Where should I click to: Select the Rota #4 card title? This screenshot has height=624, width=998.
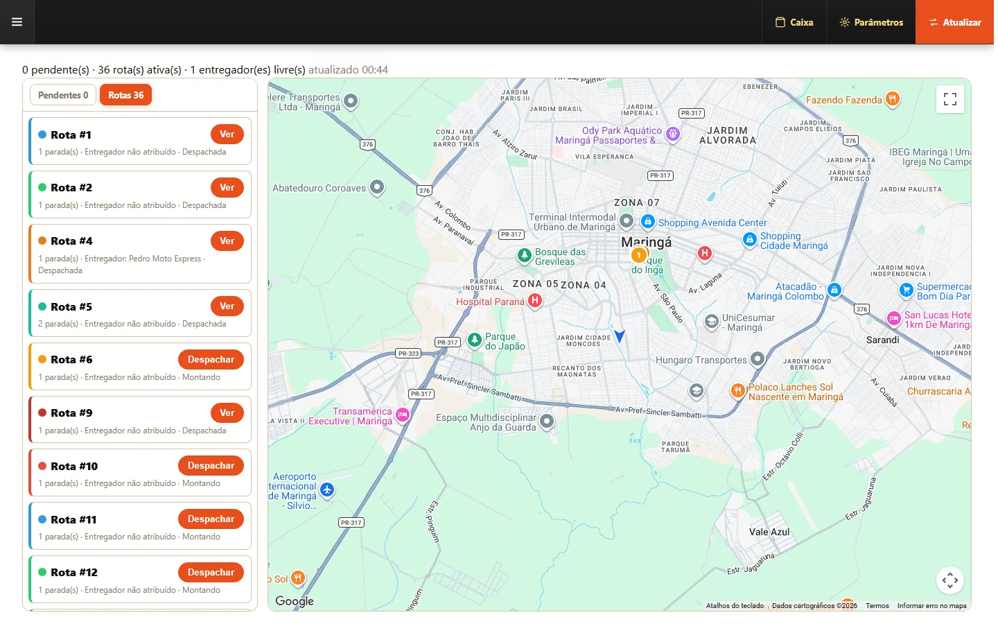tap(71, 241)
